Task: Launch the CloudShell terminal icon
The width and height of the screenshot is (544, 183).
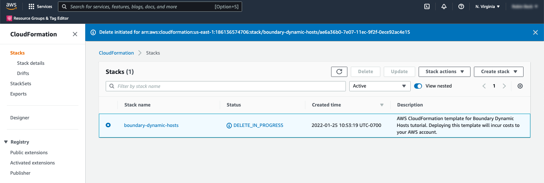Action: click(427, 6)
